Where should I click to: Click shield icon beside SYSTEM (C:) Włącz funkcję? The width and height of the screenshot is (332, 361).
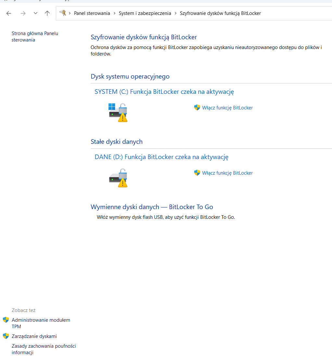(197, 107)
